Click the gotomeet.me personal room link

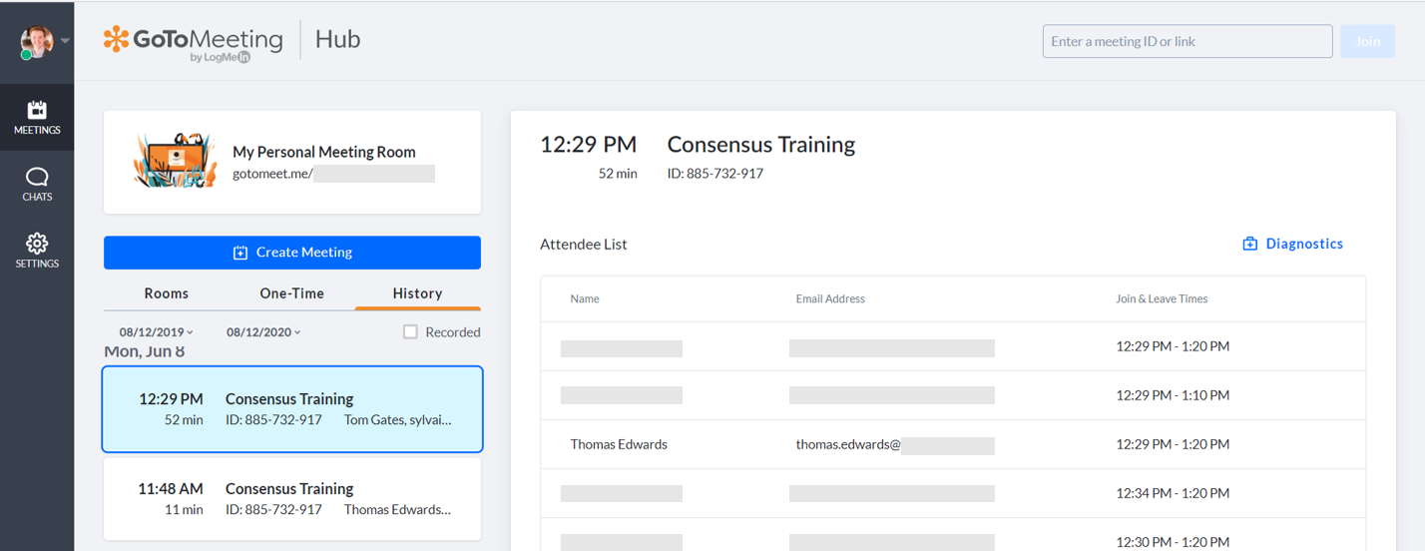[x=333, y=174]
